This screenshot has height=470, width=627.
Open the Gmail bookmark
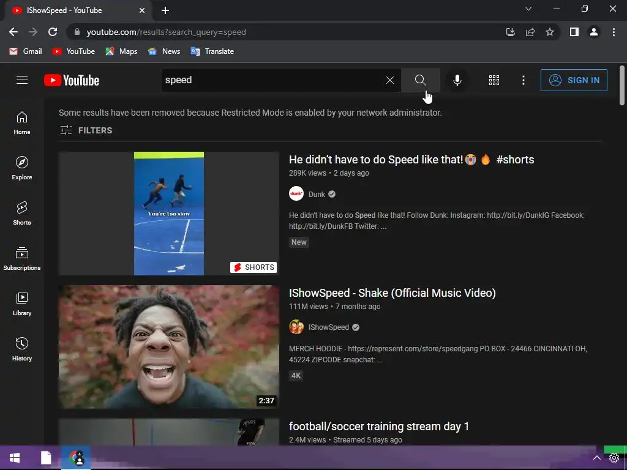[x=26, y=51]
